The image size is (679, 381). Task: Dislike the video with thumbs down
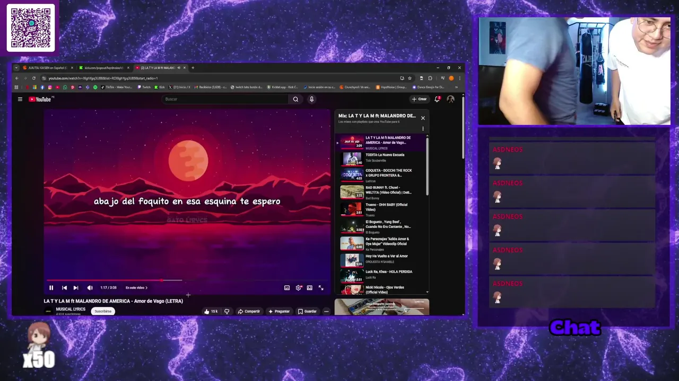(x=227, y=311)
